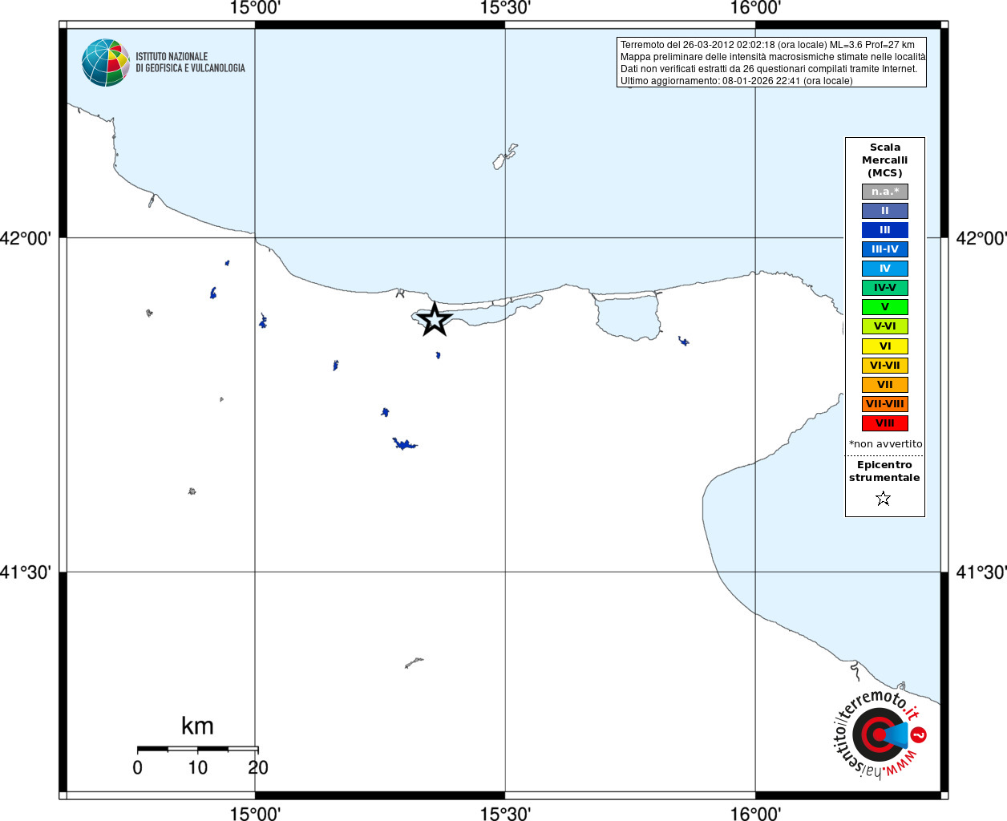Click top axis label 15°30'

pos(505,9)
